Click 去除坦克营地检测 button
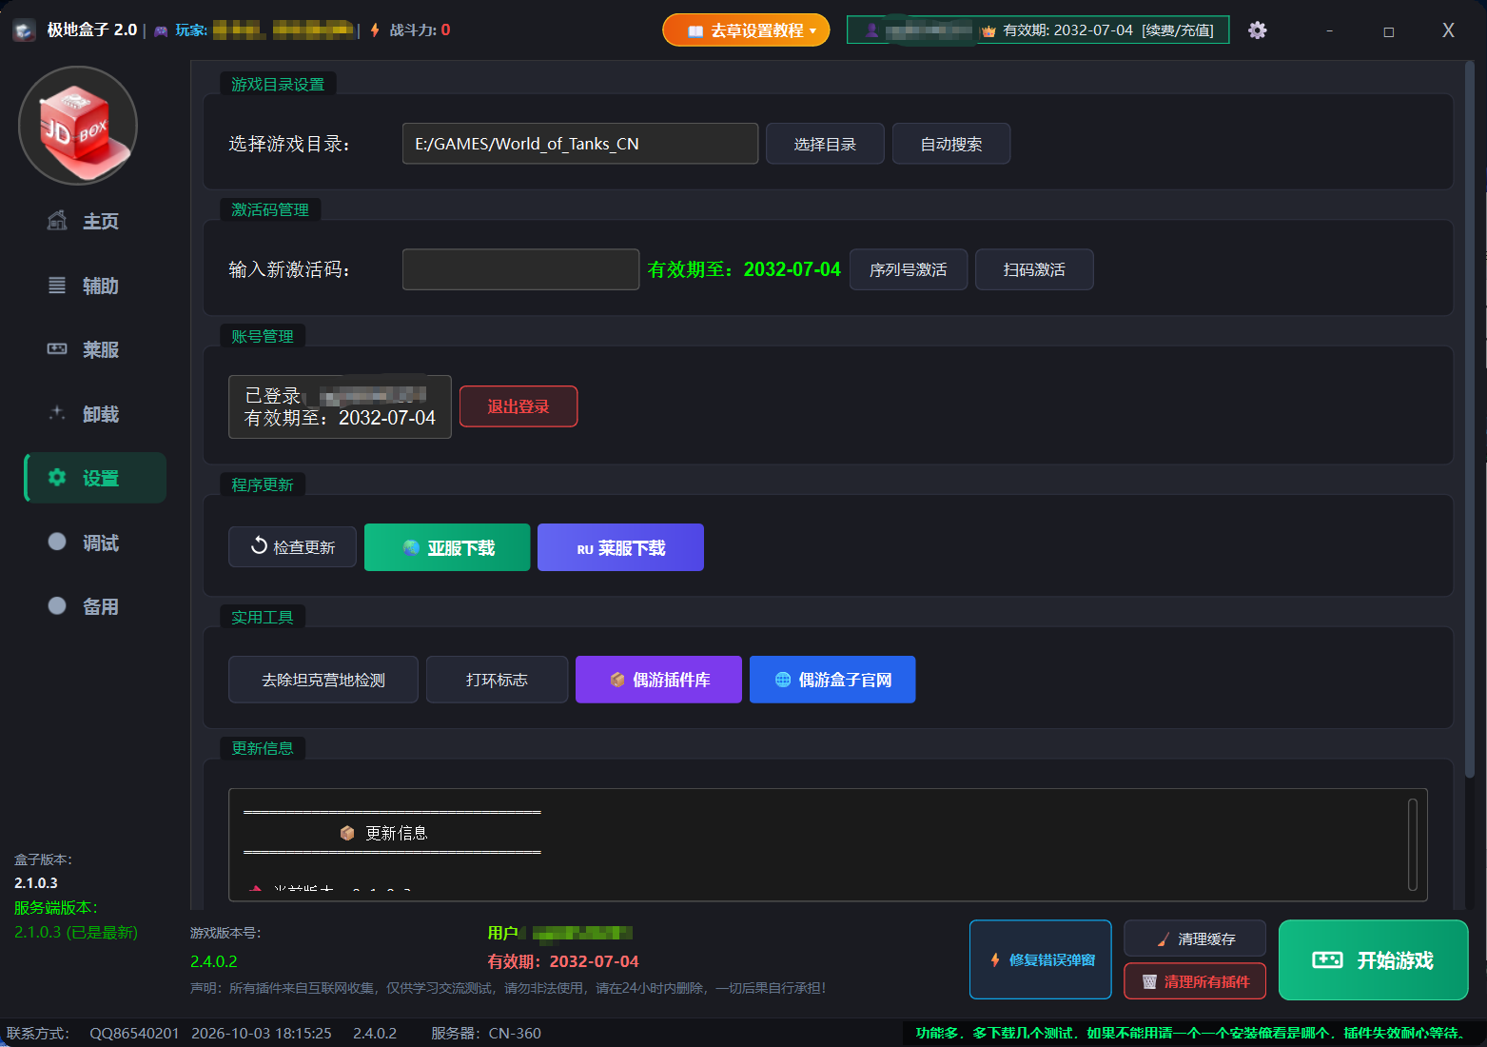 click(x=323, y=680)
